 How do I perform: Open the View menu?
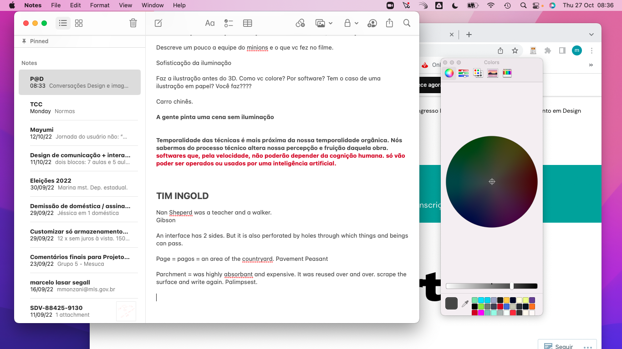coord(125,5)
